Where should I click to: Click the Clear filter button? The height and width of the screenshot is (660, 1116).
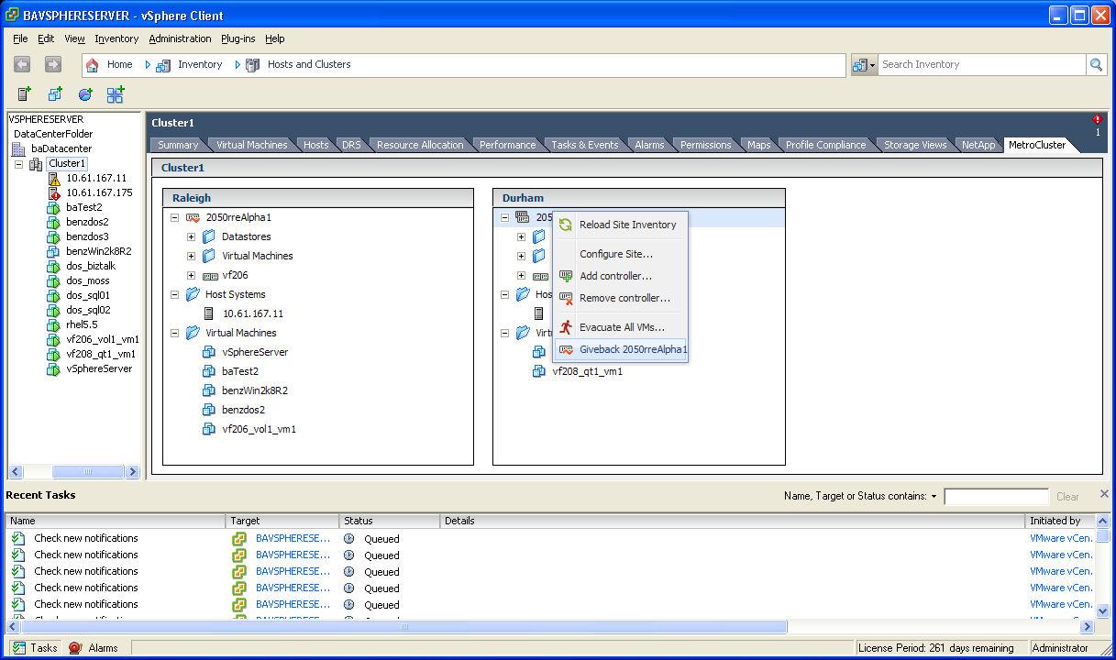1067,497
